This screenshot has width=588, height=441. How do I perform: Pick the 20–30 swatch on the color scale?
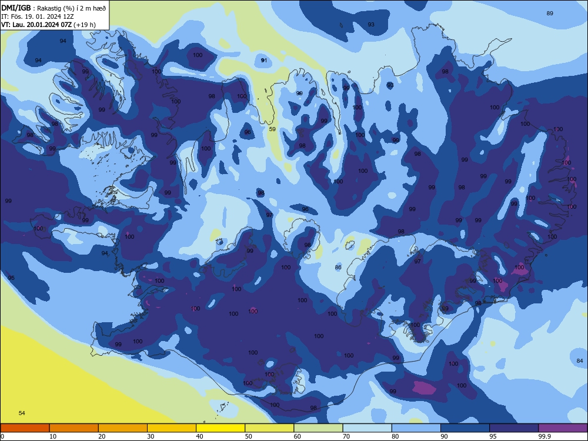tap(123, 428)
